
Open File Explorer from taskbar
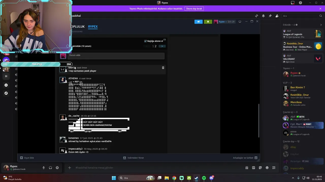coord(167,178)
